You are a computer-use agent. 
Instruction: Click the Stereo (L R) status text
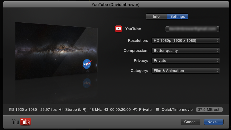[76, 109]
